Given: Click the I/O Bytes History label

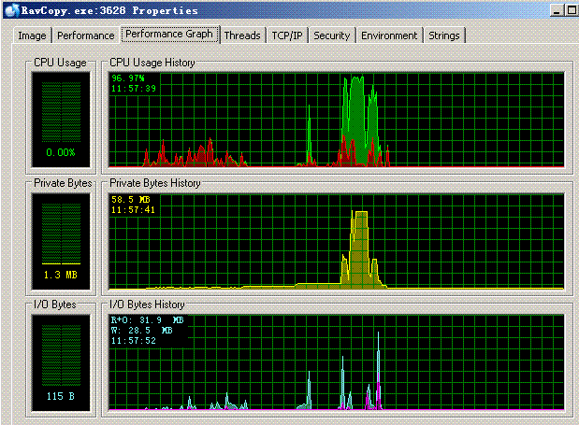Looking at the screenshot, I should [x=147, y=305].
